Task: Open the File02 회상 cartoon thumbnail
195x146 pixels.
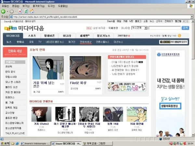Action: 85,68
